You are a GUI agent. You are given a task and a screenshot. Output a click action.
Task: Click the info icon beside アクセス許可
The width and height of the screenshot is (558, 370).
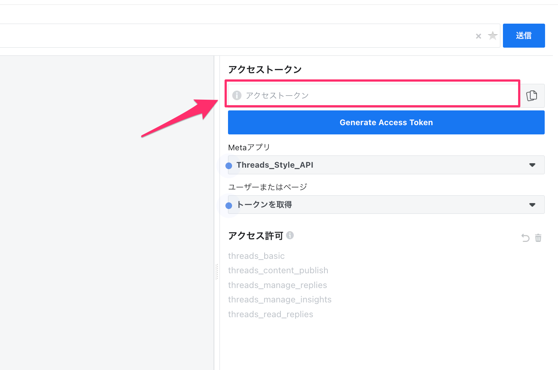click(290, 235)
